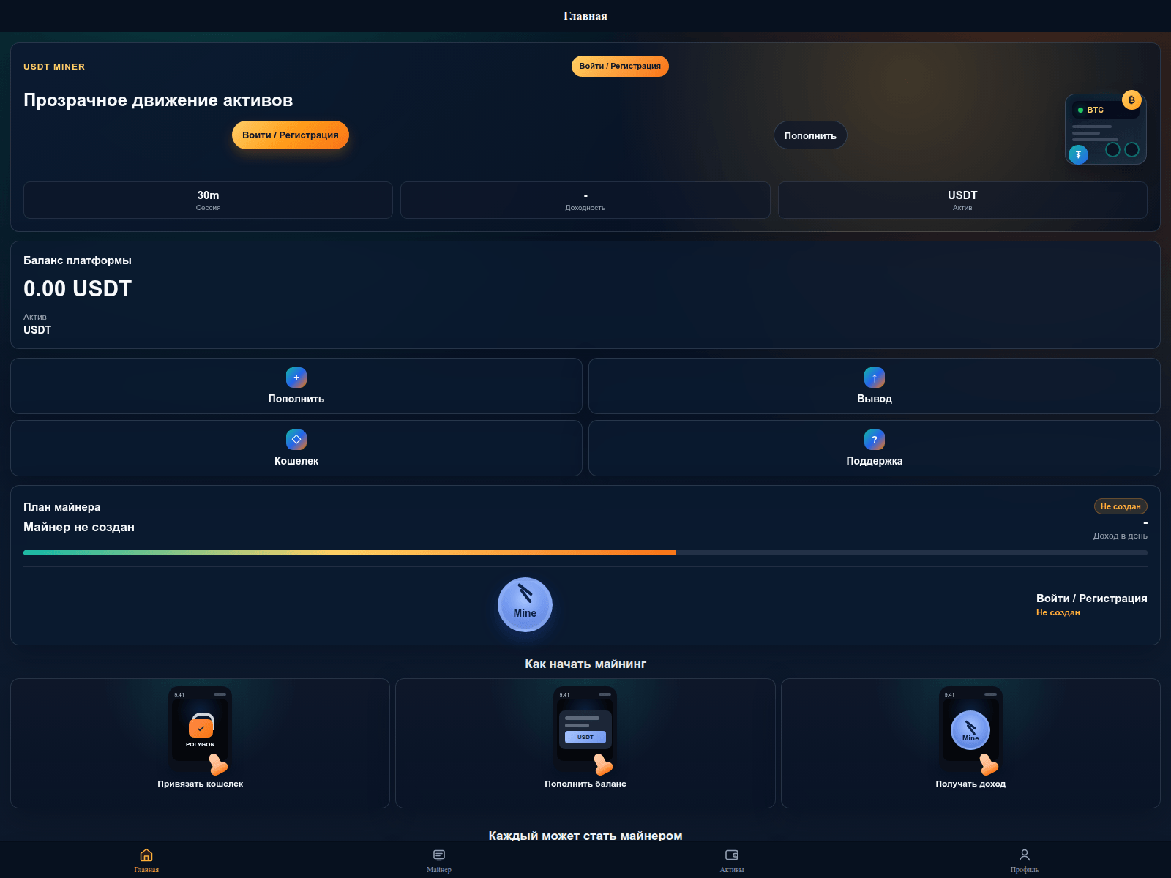The width and height of the screenshot is (1171, 878).
Task: Click Войти / Регистрация link beside Mine coin
Action: click(1091, 599)
